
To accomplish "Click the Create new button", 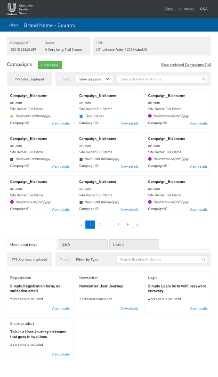I will tap(50, 65).
